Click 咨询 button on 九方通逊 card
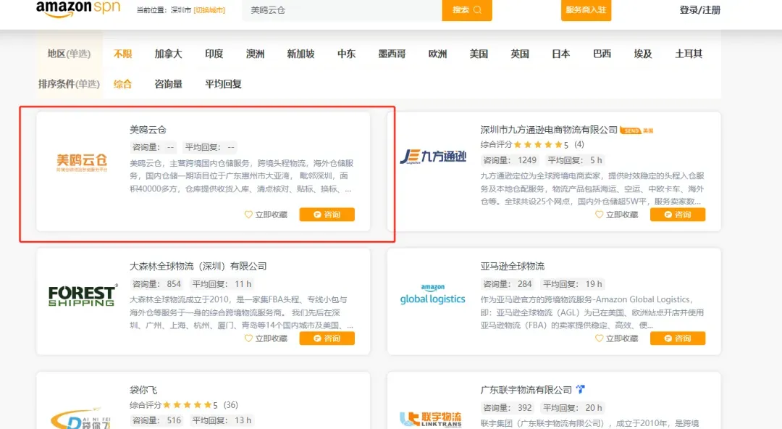Viewport: 782px width, 429px height. tap(677, 214)
